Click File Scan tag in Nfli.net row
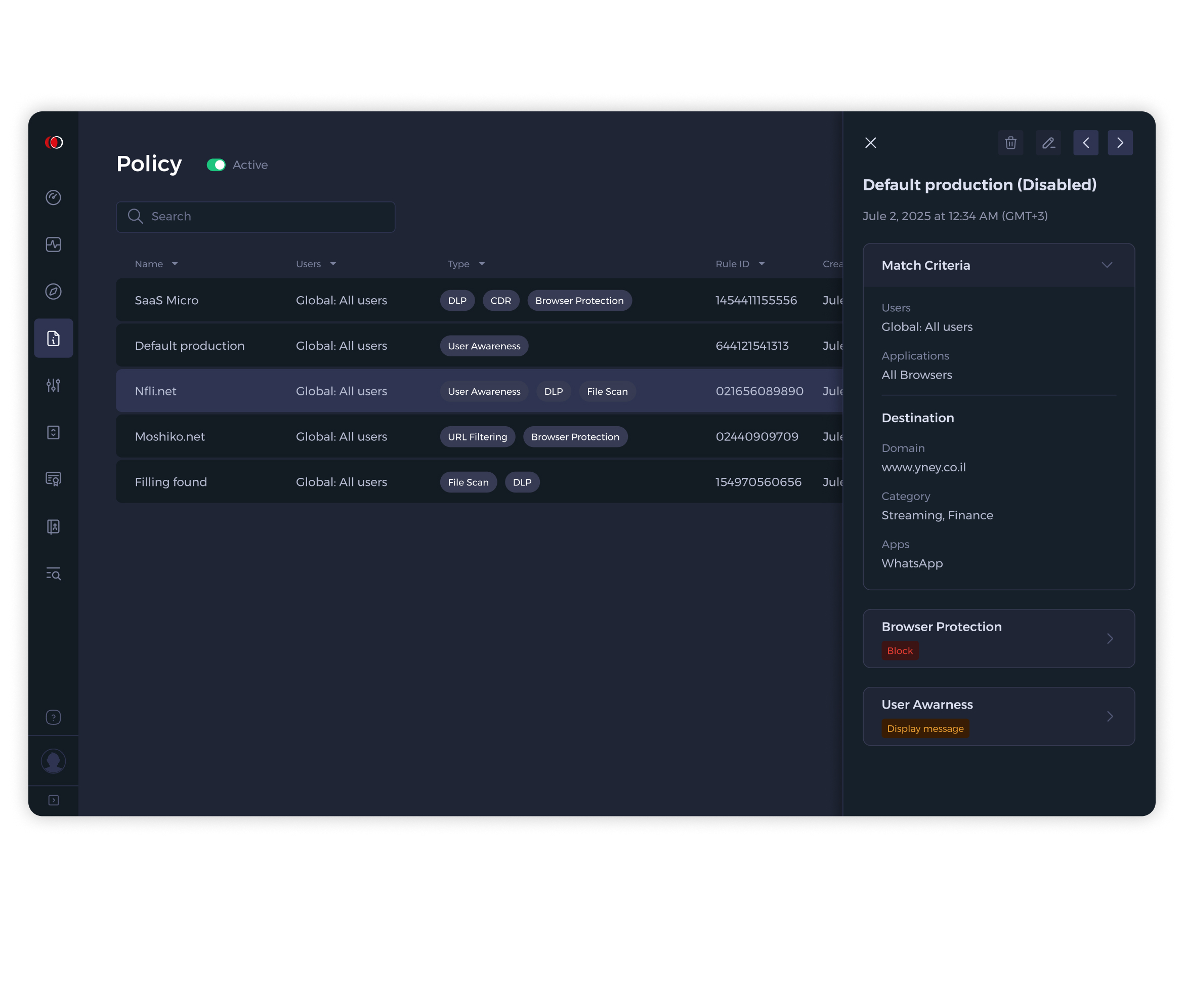Viewport: 1184px width, 985px height. 607,391
